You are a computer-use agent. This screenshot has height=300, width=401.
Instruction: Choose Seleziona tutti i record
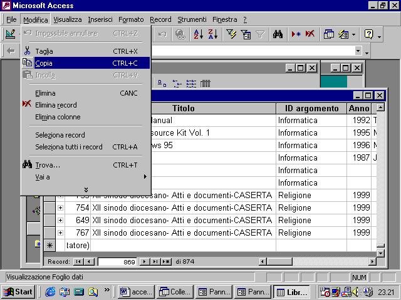[86, 147]
